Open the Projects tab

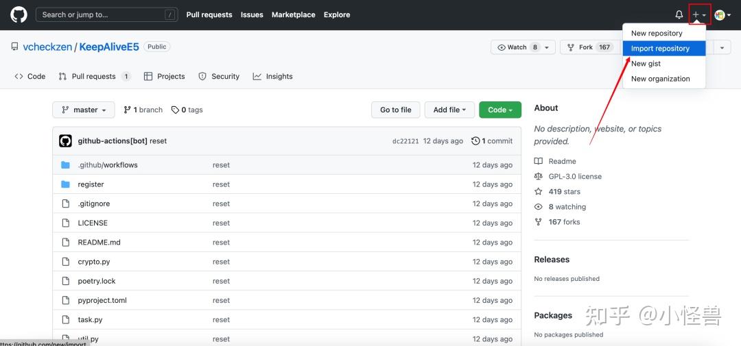165,77
